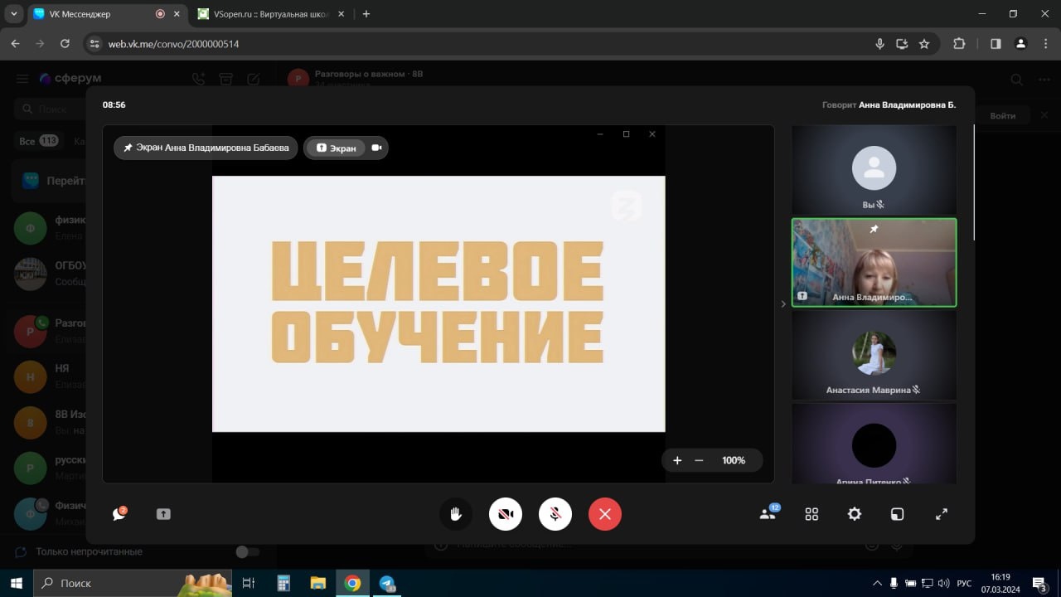Click the 100% zoom value
The height and width of the screenshot is (597, 1061).
click(x=734, y=460)
